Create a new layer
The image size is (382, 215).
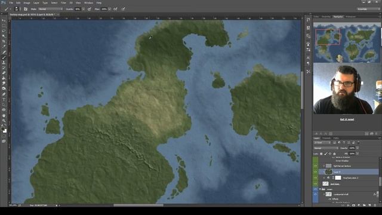click(369, 205)
